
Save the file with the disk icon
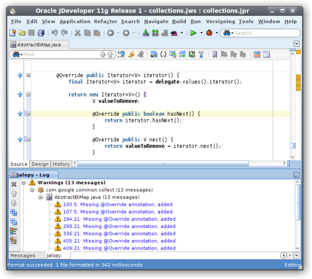pos(32,33)
